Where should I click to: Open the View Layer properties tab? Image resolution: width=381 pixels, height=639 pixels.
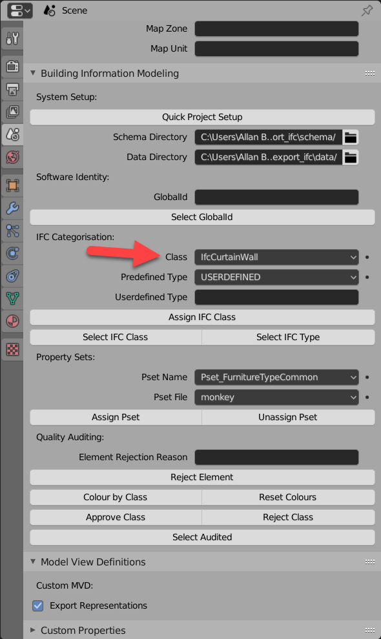point(12,112)
